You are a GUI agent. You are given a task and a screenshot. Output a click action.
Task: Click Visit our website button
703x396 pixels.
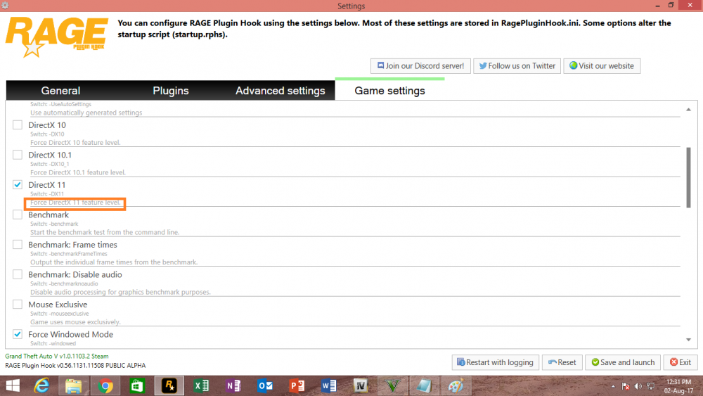(602, 66)
